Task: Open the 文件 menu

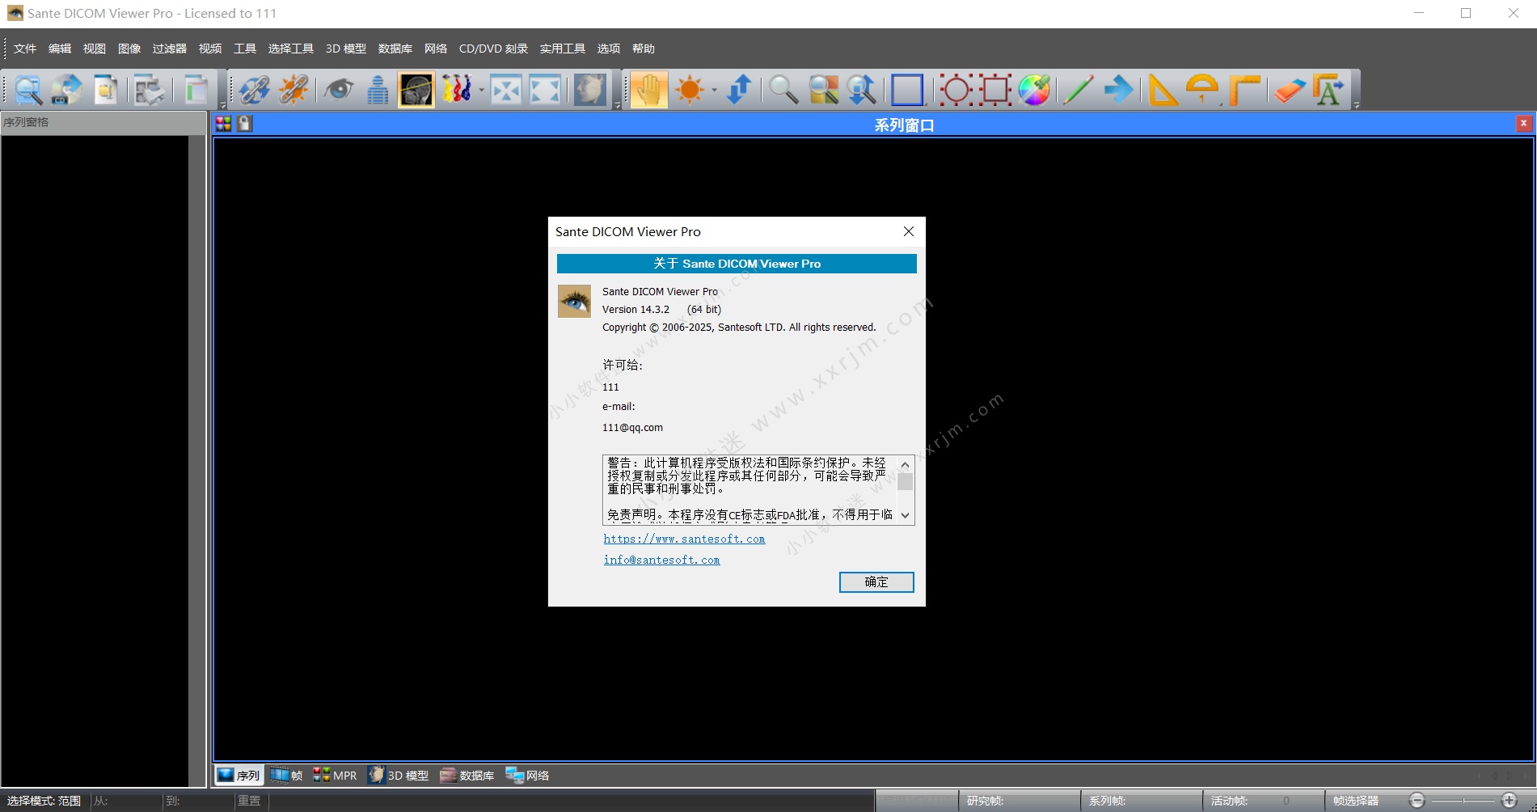Action: click(x=24, y=49)
